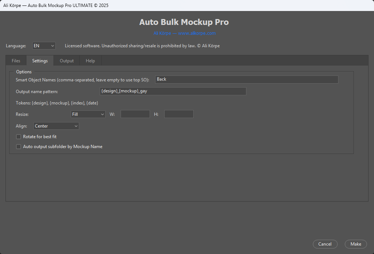
Task: Edit the Output name pattern field
Action: click(173, 91)
